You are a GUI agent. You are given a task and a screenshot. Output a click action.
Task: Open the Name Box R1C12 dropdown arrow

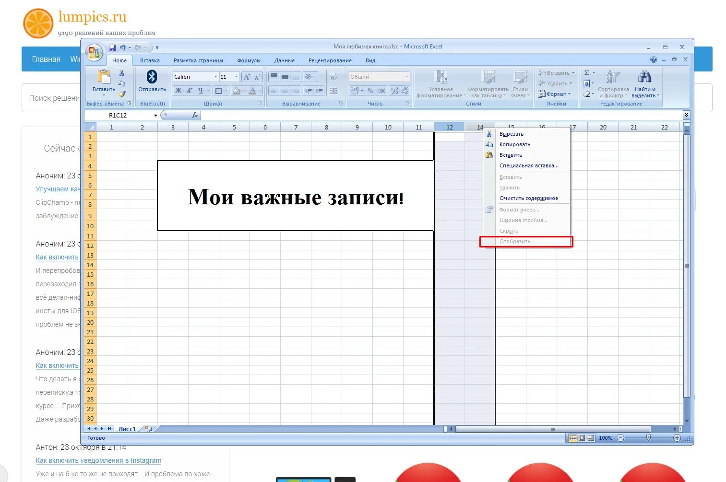(x=155, y=116)
